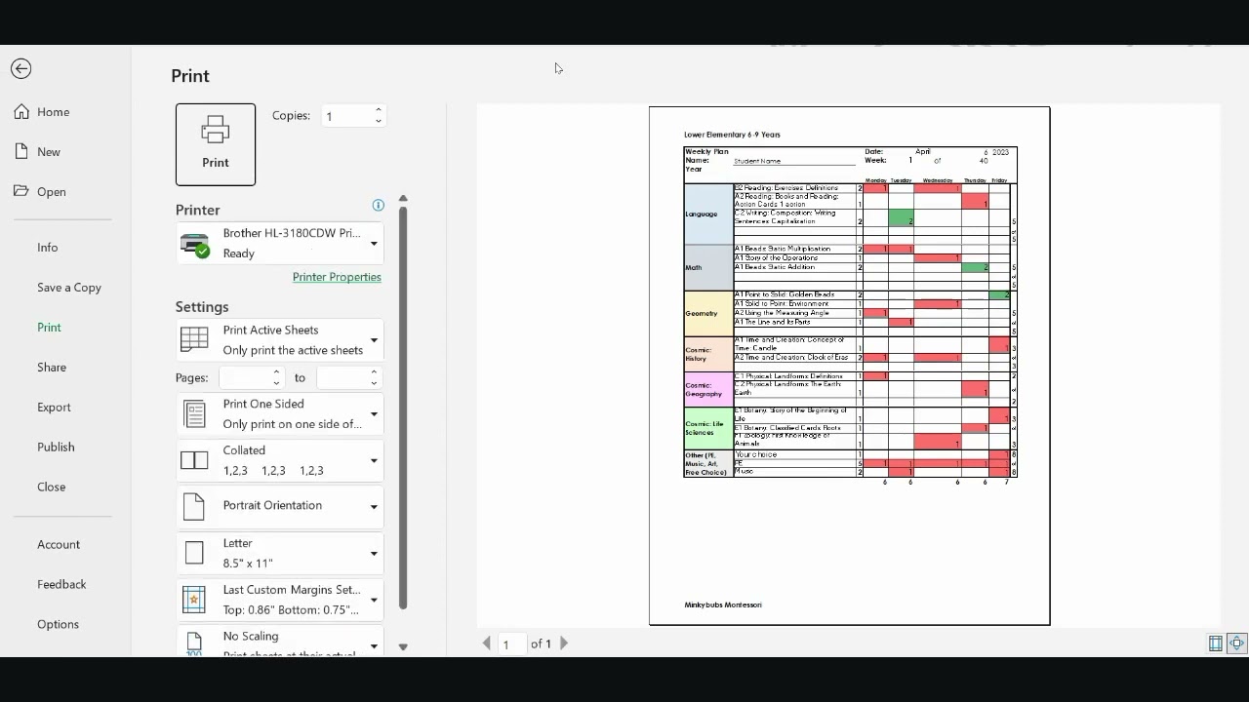Open the Print Active Sheets dropdown

point(280,339)
